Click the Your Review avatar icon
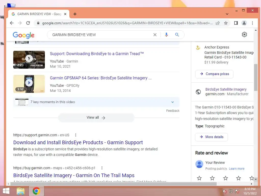Image resolution: width=261 pixels, height=196 pixels. [199, 164]
